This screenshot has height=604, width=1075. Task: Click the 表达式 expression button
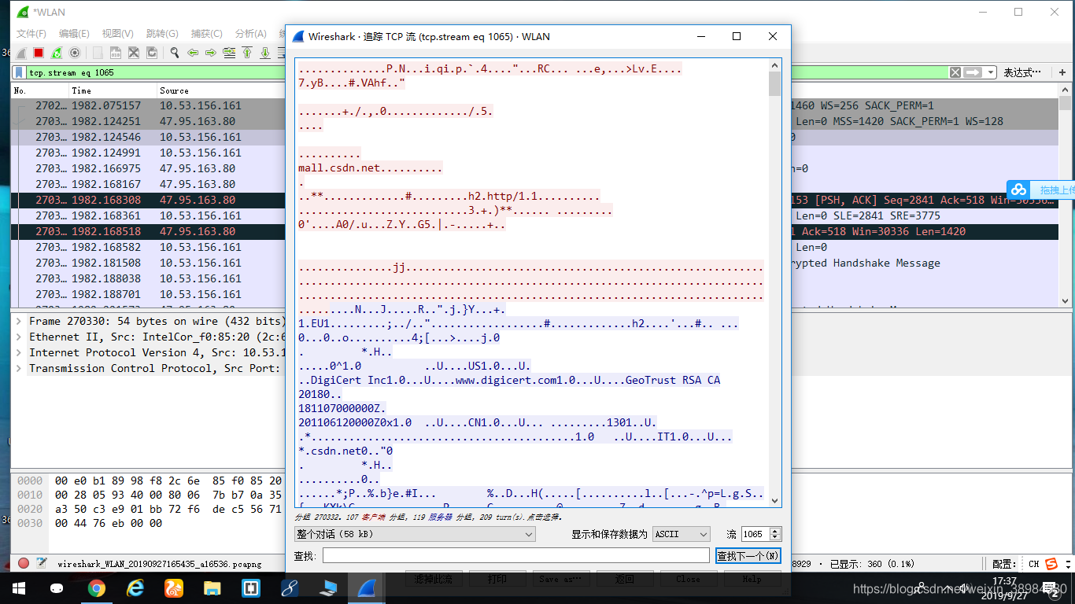point(1022,72)
